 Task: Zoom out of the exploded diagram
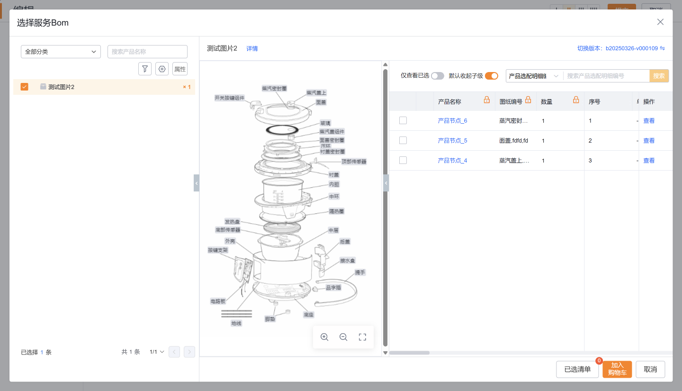(343, 337)
